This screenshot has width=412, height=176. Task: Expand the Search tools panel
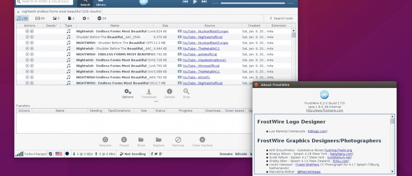281,18
